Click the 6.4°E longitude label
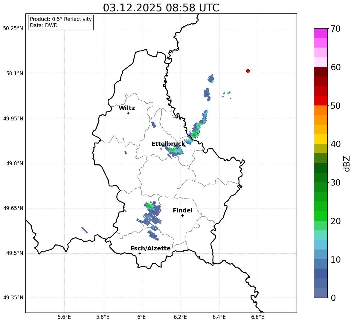The width and height of the screenshot is (354, 323). (219, 317)
